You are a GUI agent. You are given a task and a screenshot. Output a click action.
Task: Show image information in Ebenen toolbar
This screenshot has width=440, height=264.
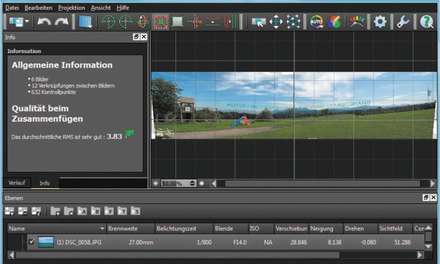(36, 211)
